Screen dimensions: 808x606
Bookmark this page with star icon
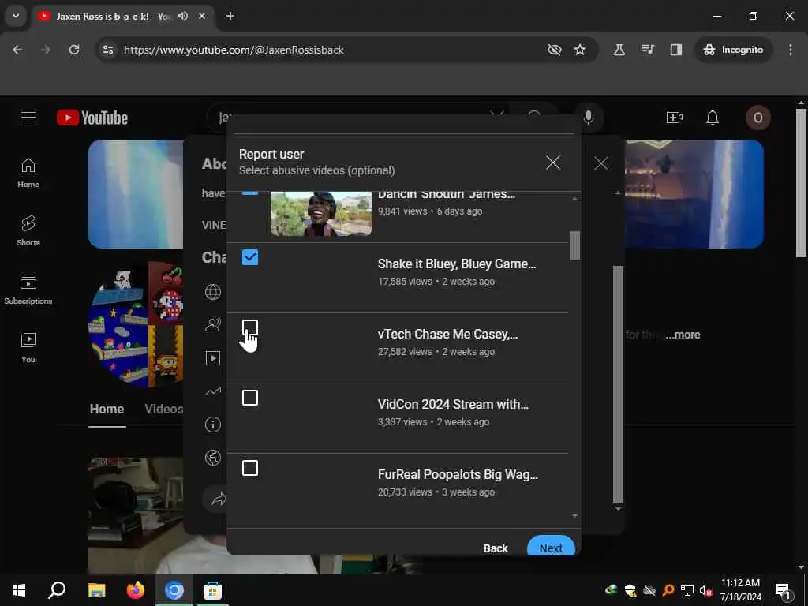coord(580,50)
